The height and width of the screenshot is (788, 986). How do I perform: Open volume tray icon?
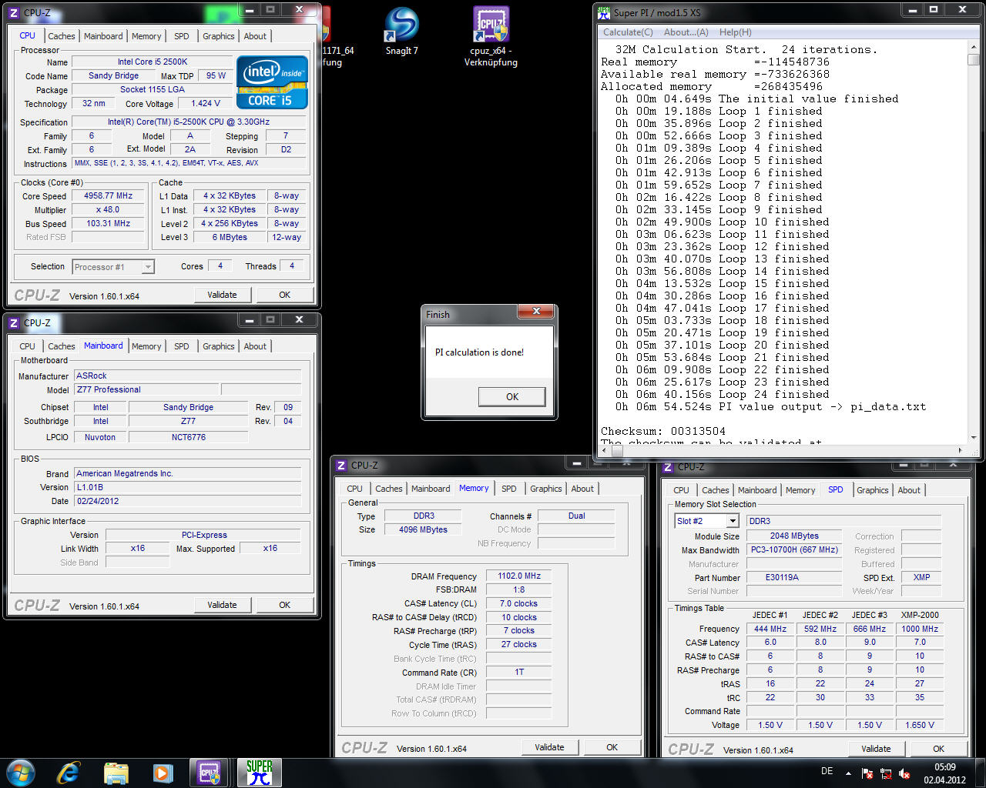click(x=904, y=773)
